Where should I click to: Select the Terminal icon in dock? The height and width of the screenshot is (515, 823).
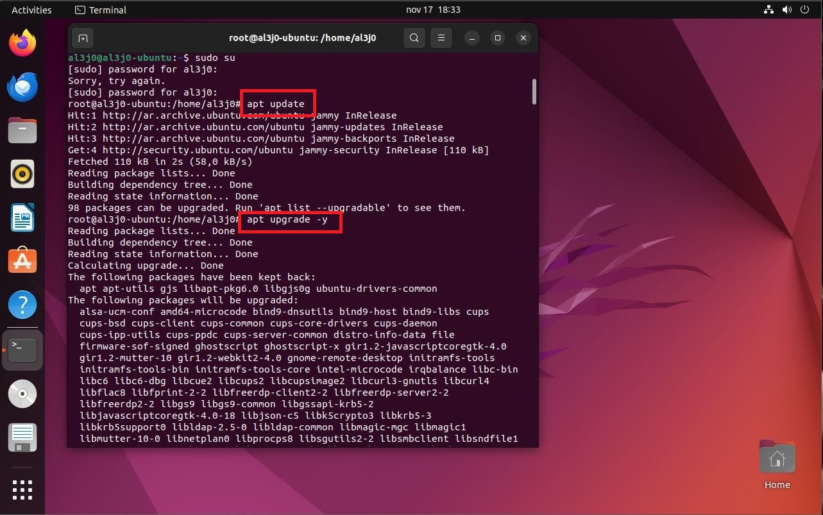click(x=22, y=350)
